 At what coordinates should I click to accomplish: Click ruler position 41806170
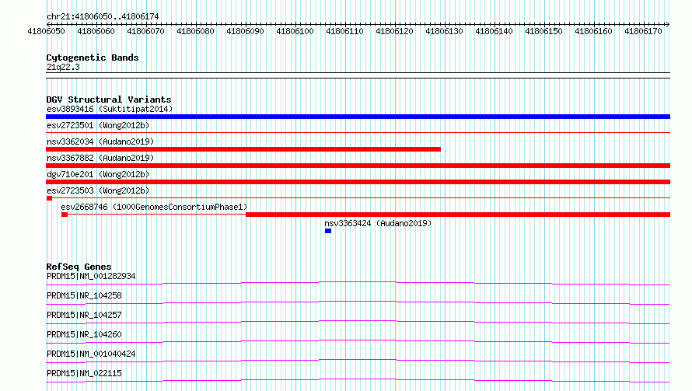[644, 31]
